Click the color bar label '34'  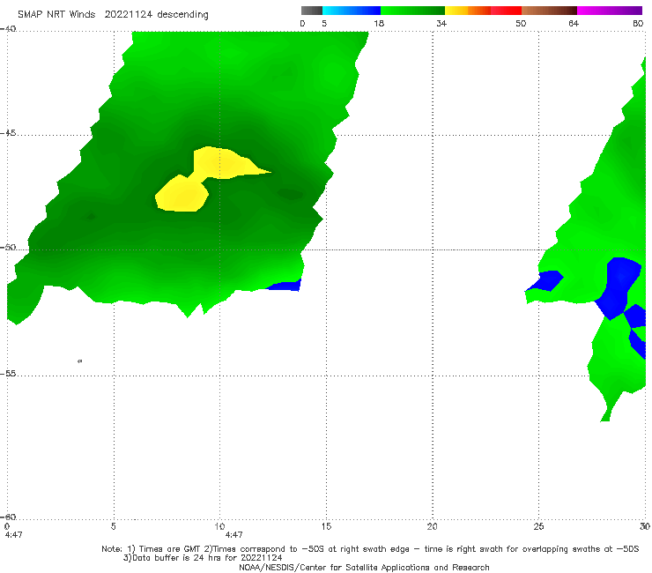click(x=441, y=23)
